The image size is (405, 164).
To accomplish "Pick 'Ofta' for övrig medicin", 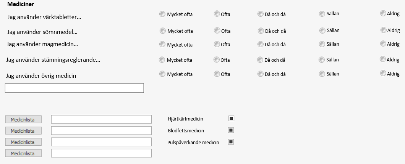I will tap(217, 74).
